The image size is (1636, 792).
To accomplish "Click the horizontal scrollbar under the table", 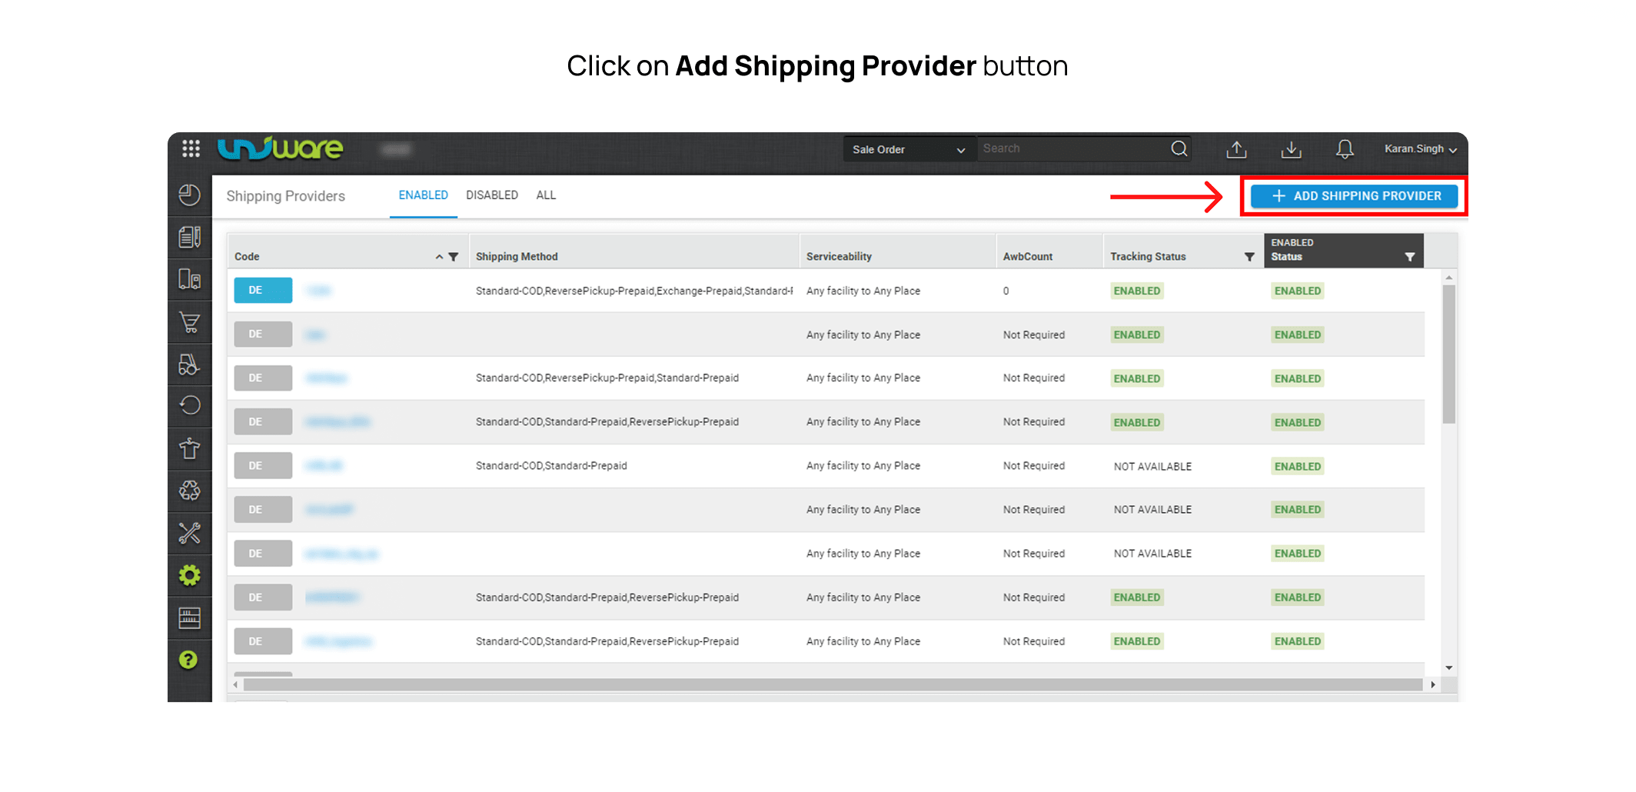I will (830, 684).
